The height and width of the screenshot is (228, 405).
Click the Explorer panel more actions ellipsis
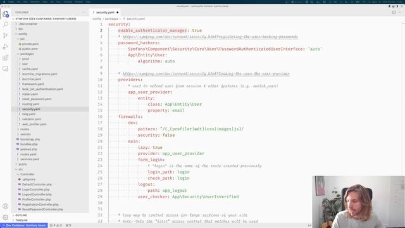point(84,13)
